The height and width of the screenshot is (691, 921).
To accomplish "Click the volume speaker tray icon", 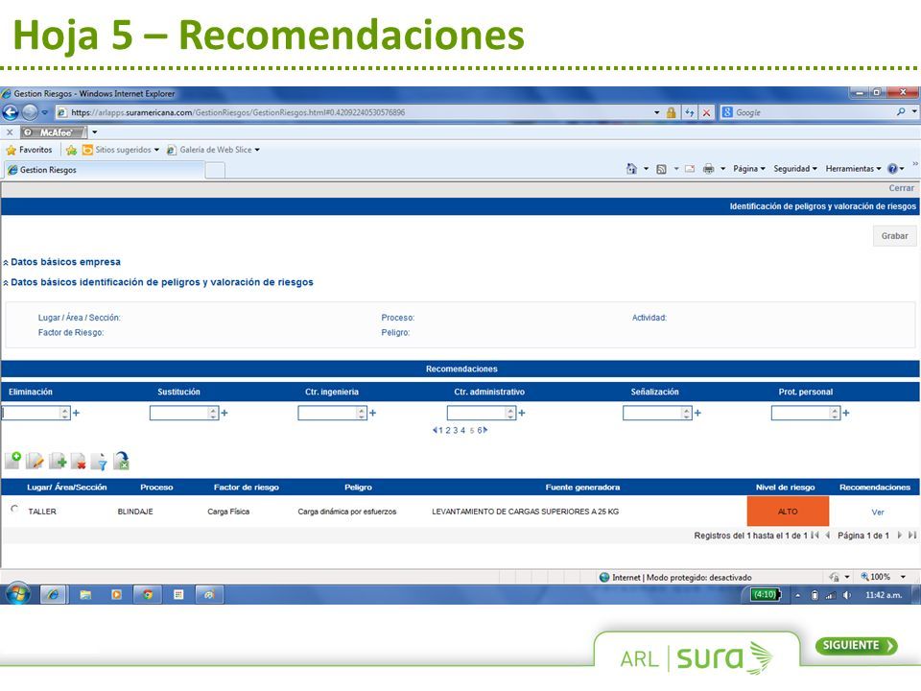I will (847, 595).
